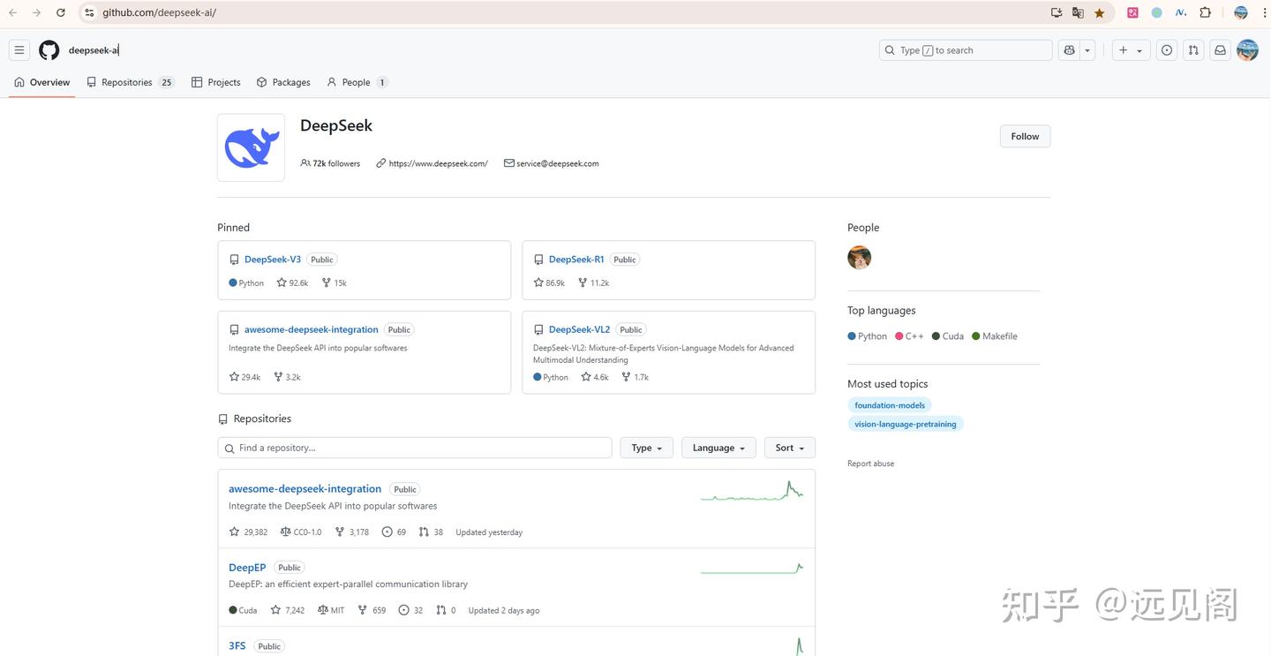Expand the Copilot dropdown arrow next to its icon
Screen dimensions: 1271x656
coord(1087,50)
